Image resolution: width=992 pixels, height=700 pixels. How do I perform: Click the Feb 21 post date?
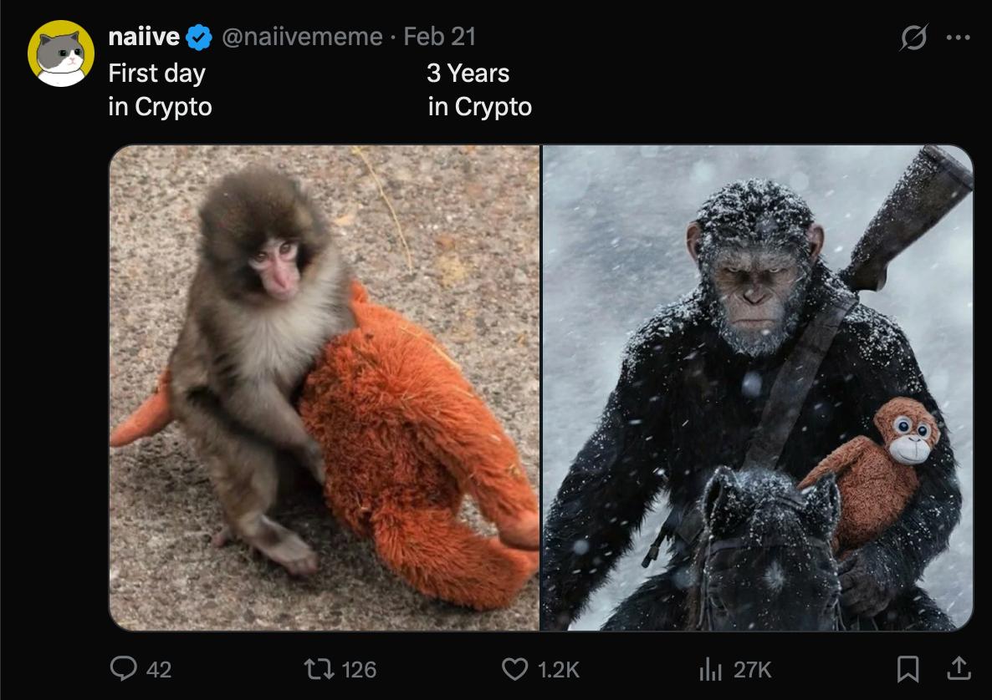[x=439, y=37]
